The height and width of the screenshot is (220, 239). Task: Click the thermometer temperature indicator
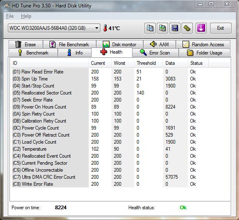pyautogui.click(x=111, y=28)
